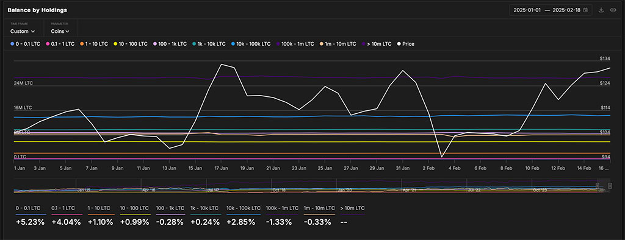Copy the chart link via link icon
The image size is (625, 240).
click(613, 10)
